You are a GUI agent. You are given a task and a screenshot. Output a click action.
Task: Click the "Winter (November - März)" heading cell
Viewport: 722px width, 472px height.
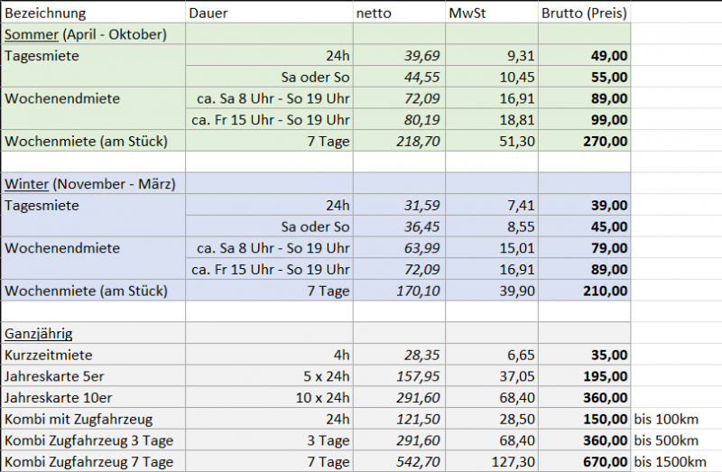point(89,184)
